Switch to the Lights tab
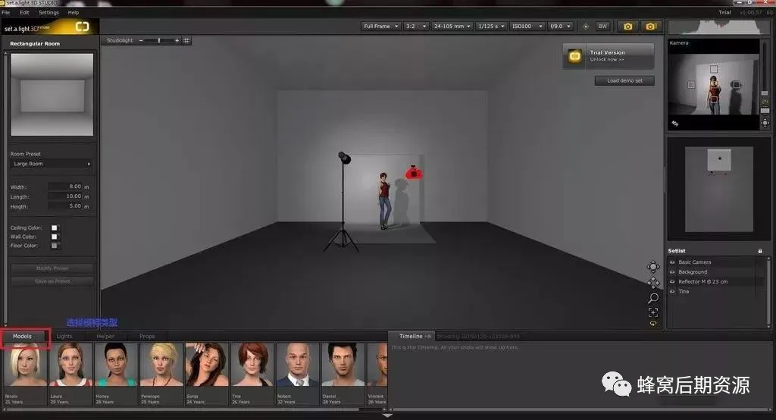This screenshot has height=420, width=776. point(64,337)
